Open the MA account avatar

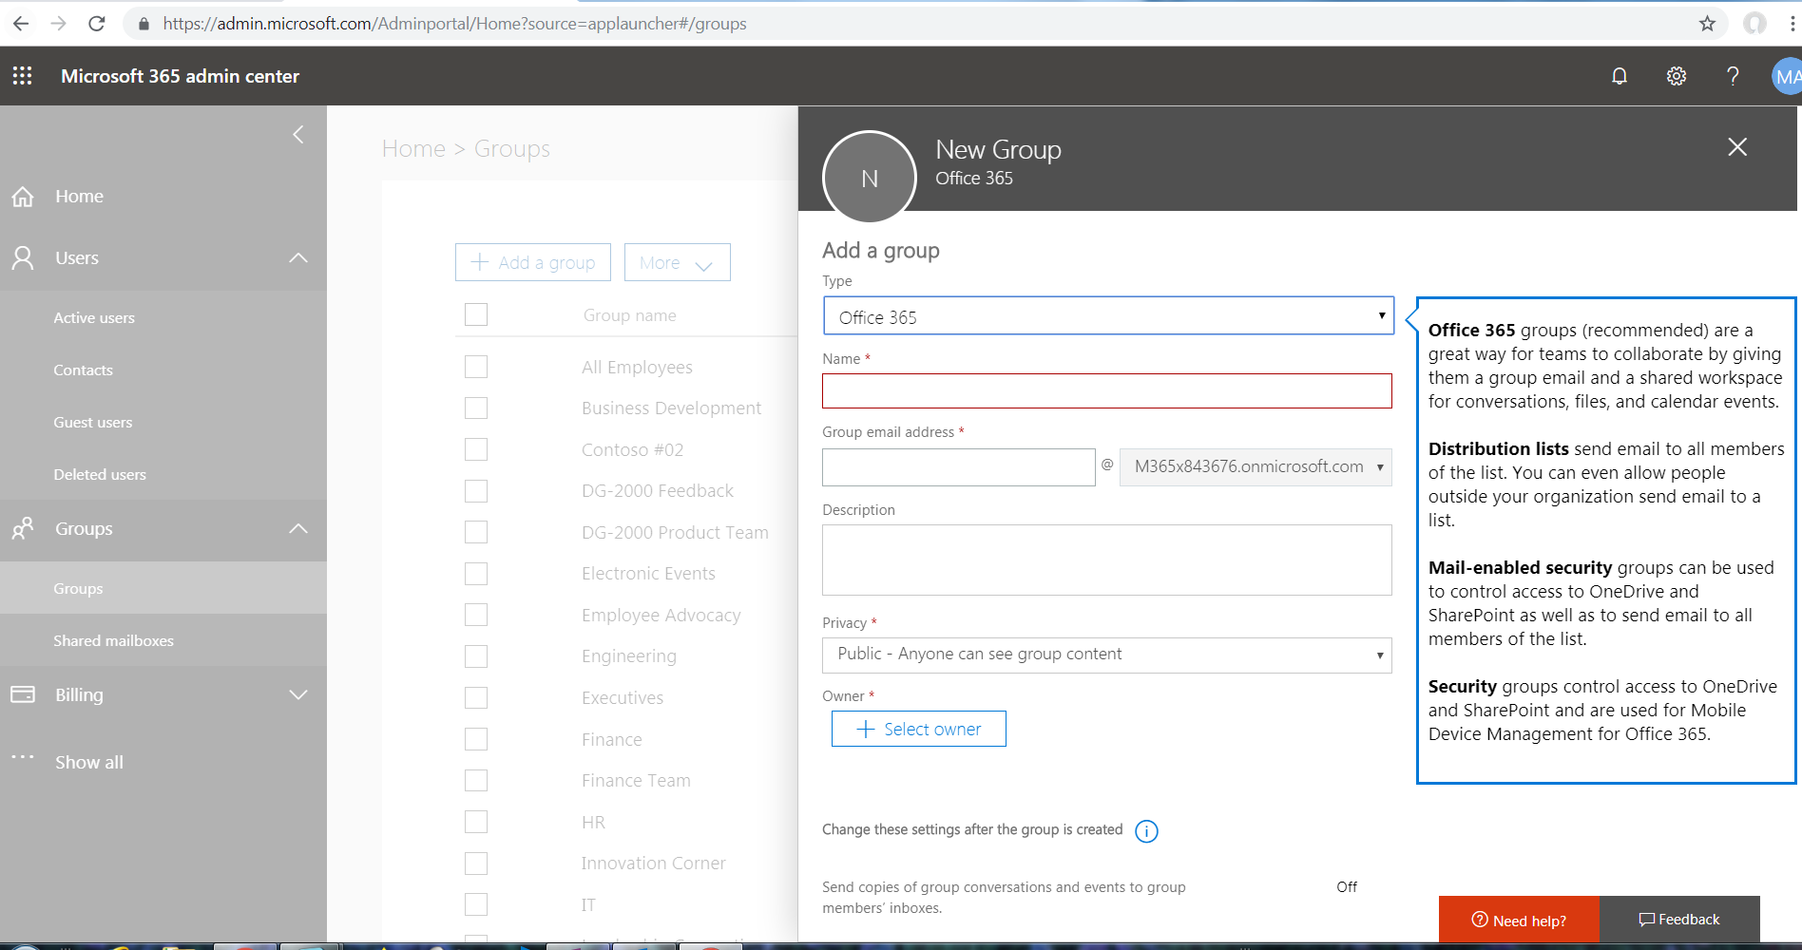click(x=1787, y=76)
